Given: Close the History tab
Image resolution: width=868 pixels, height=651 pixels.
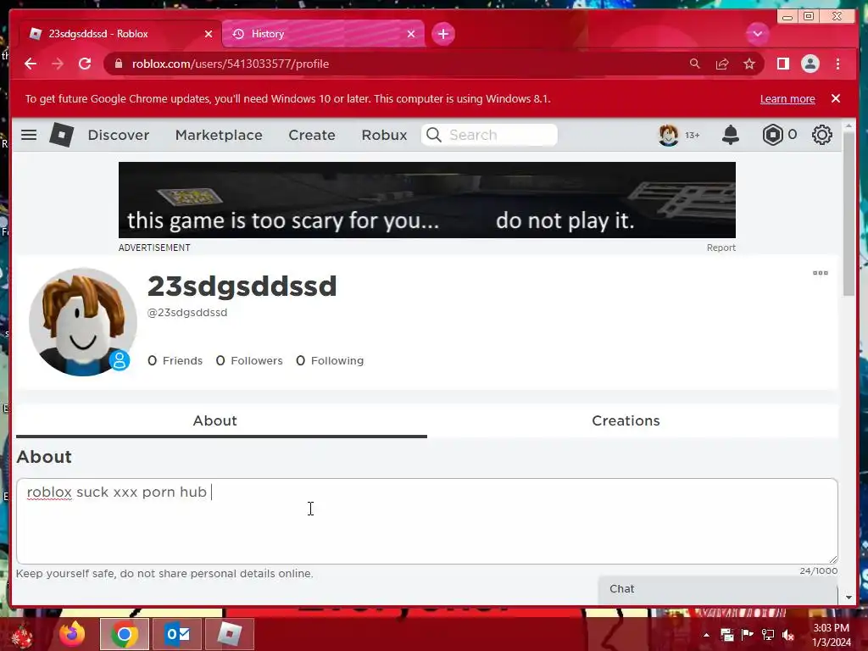Looking at the screenshot, I should click(x=411, y=34).
